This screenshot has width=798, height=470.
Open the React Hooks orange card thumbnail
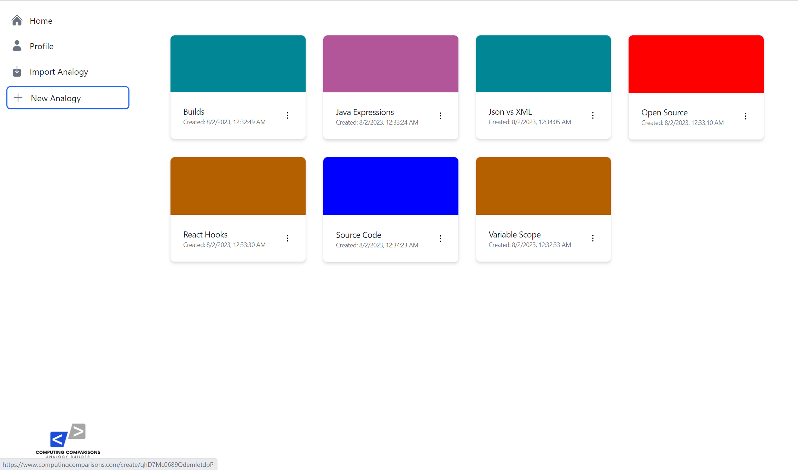[238, 186]
